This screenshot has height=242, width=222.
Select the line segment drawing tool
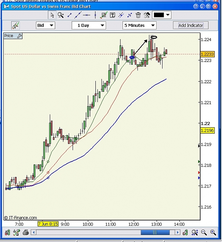click(x=69, y=15)
